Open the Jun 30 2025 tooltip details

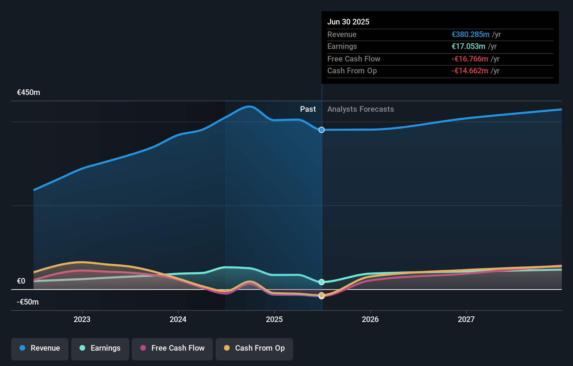coord(440,47)
